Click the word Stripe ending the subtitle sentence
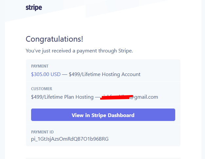This screenshot has height=159, width=205. point(125,51)
